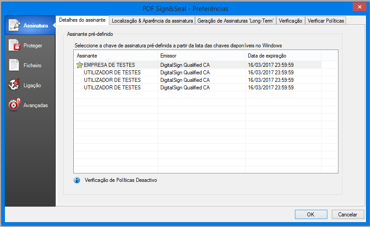The width and height of the screenshot is (370, 227).
Task: Click the Cancelar button
Action: click(348, 214)
